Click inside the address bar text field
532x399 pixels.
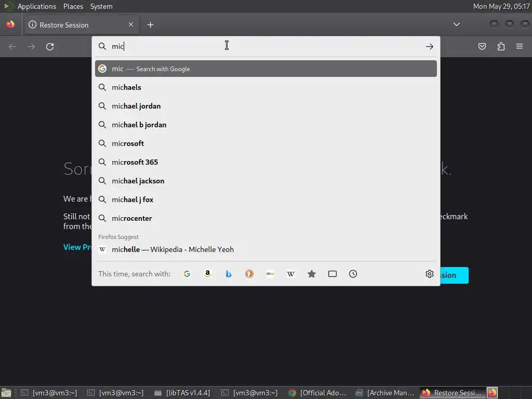click(267, 46)
